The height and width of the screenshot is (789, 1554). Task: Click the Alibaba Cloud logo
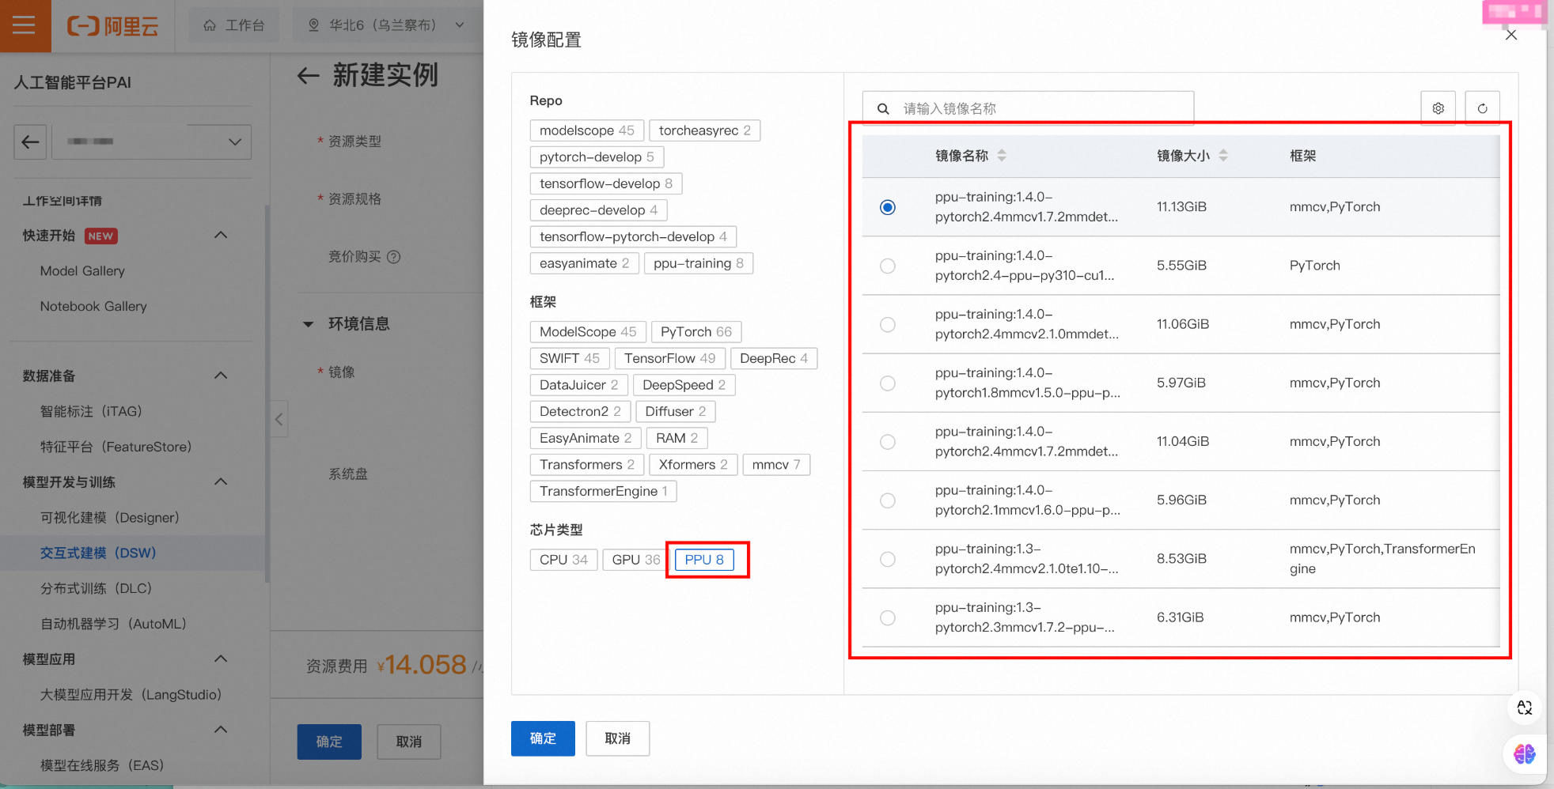click(x=113, y=26)
